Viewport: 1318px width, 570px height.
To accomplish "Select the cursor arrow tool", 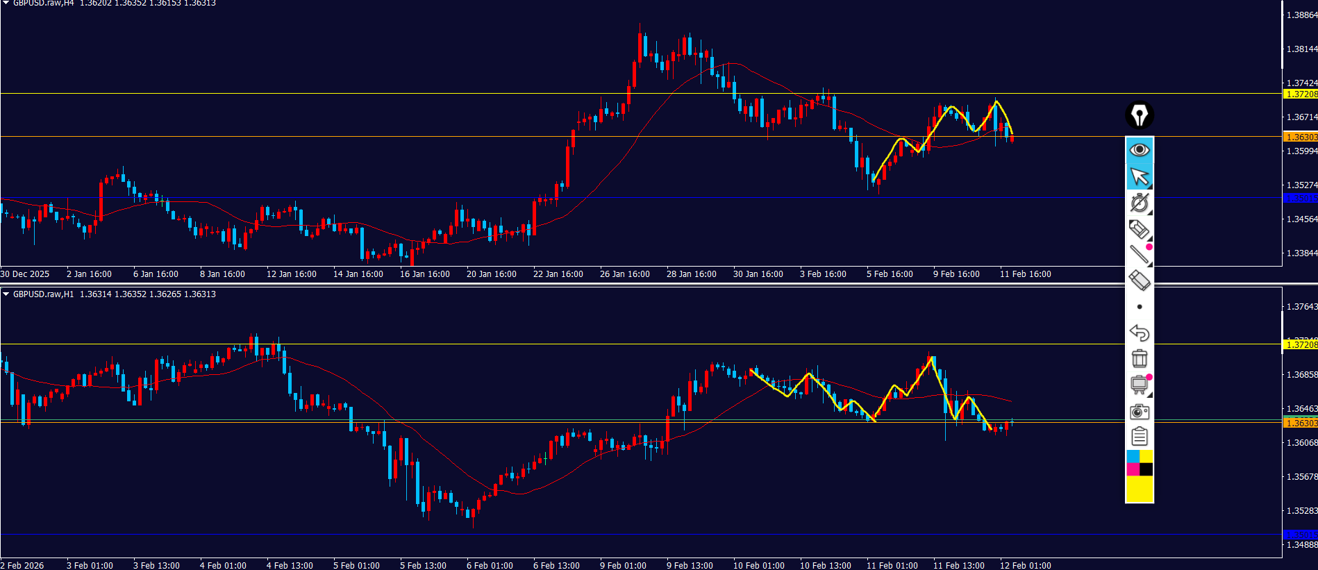I will tap(1139, 177).
